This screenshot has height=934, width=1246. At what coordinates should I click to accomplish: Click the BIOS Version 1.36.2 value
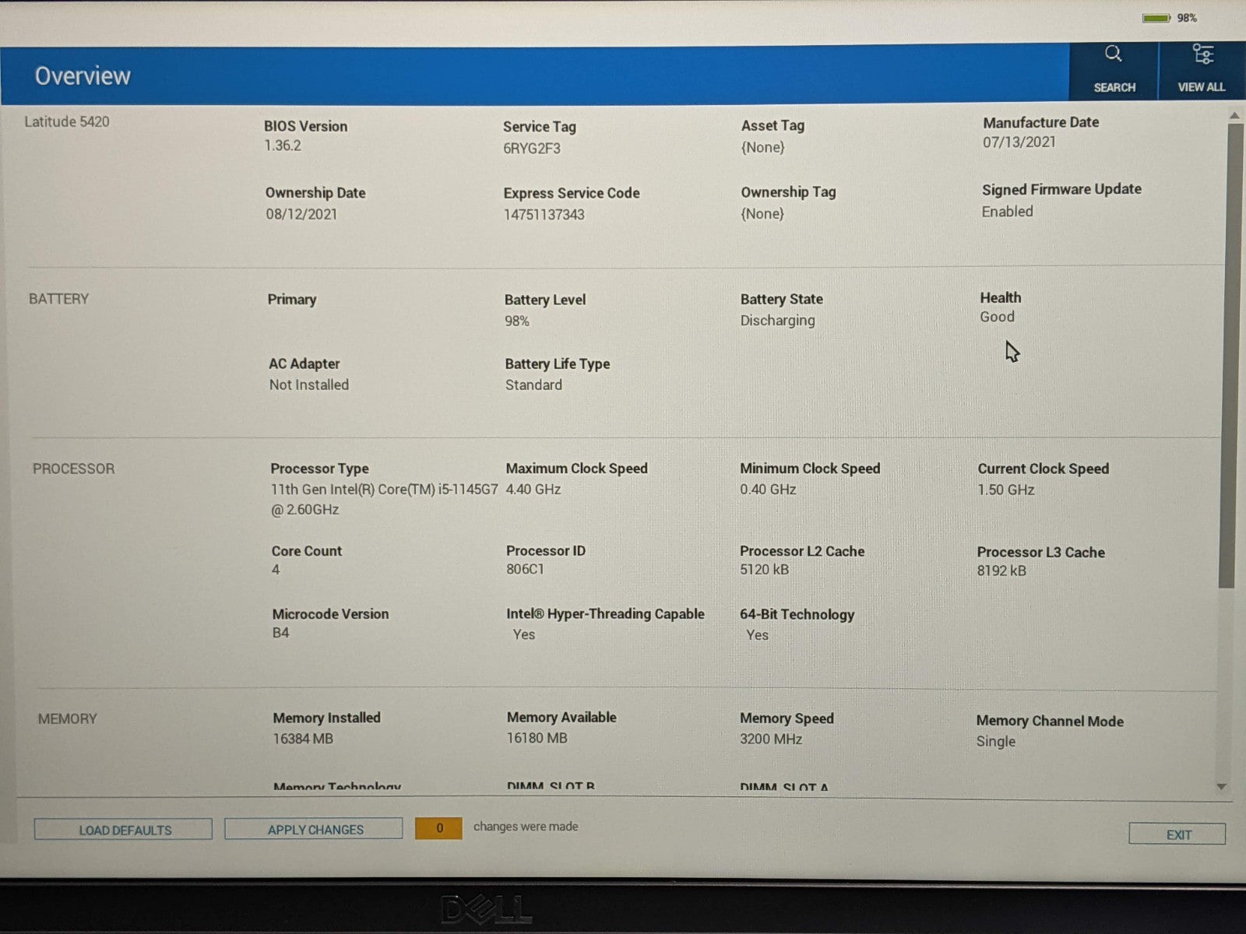tap(283, 146)
